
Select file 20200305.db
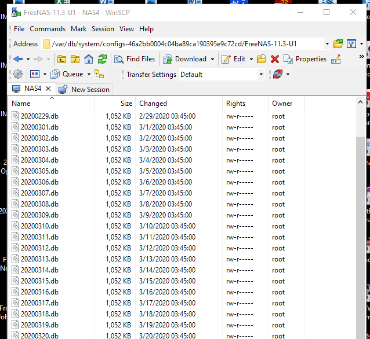(39, 171)
